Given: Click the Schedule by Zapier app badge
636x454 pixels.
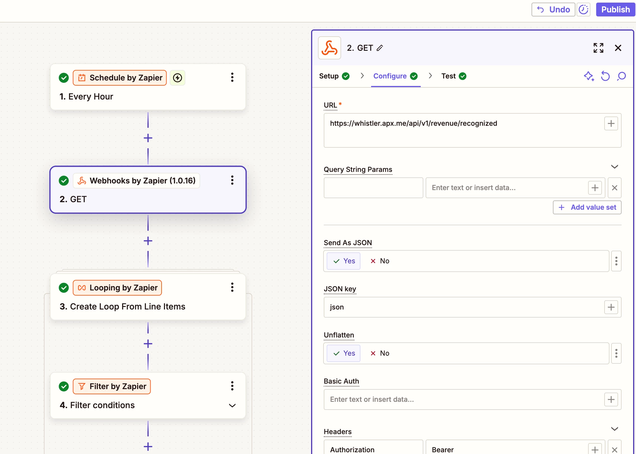Looking at the screenshot, I should pyautogui.click(x=120, y=78).
